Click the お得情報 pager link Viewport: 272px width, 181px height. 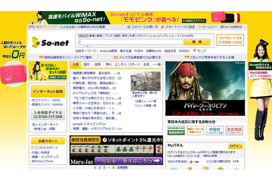pyautogui.click(x=122, y=167)
